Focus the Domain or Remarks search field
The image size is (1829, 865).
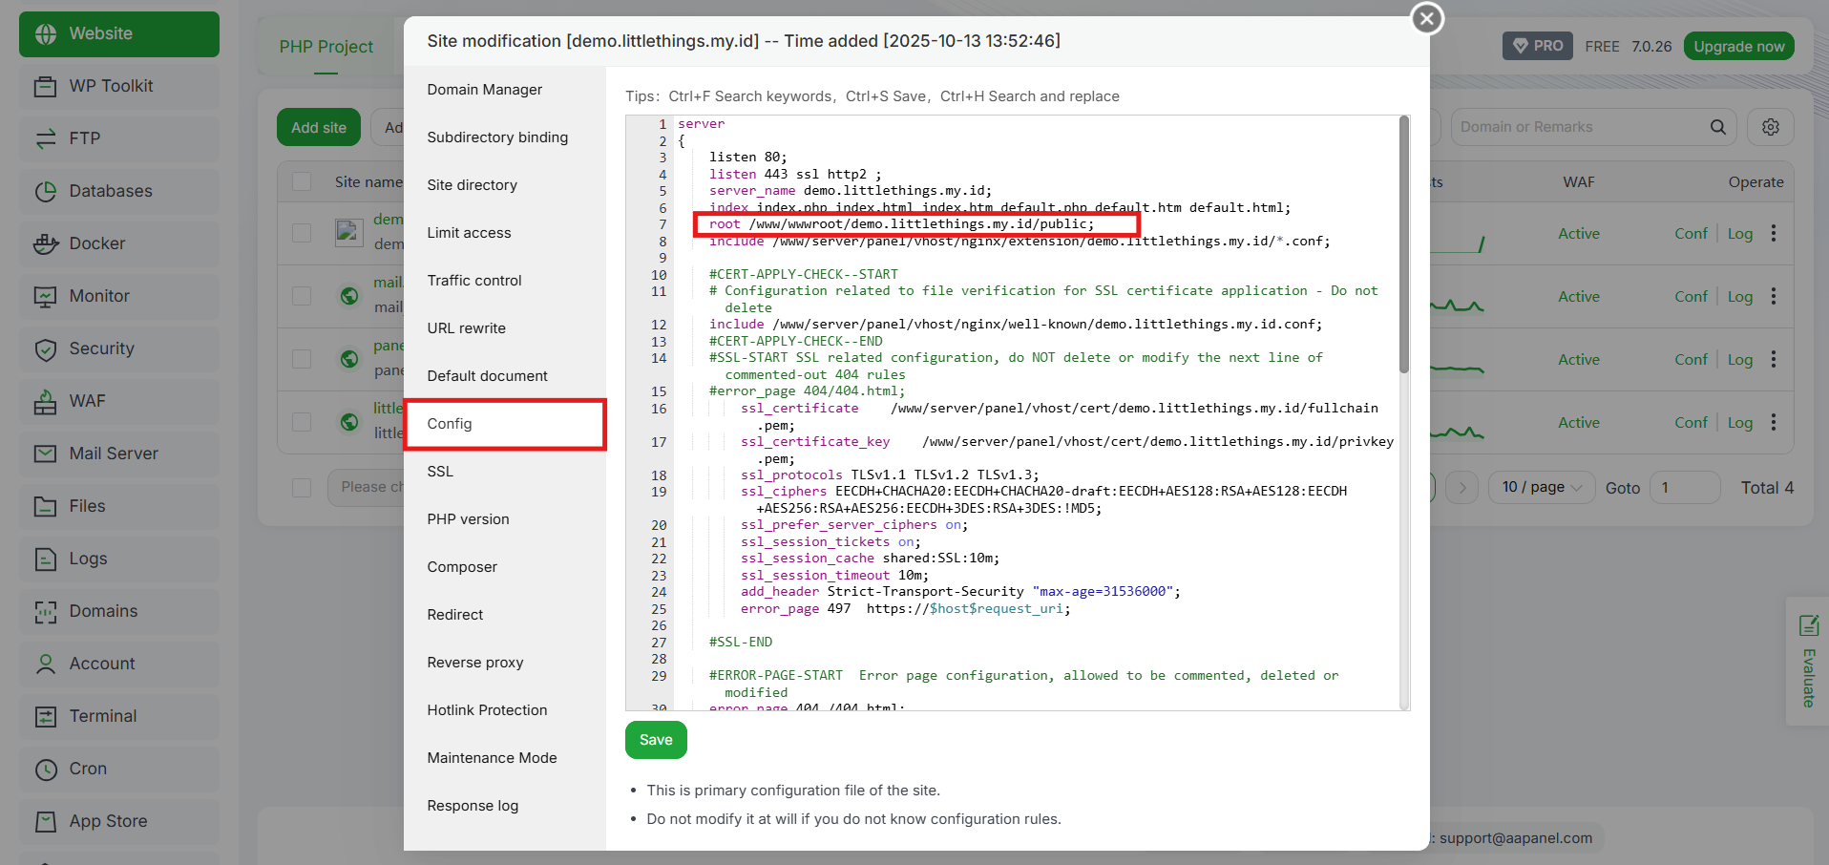[x=1580, y=127]
